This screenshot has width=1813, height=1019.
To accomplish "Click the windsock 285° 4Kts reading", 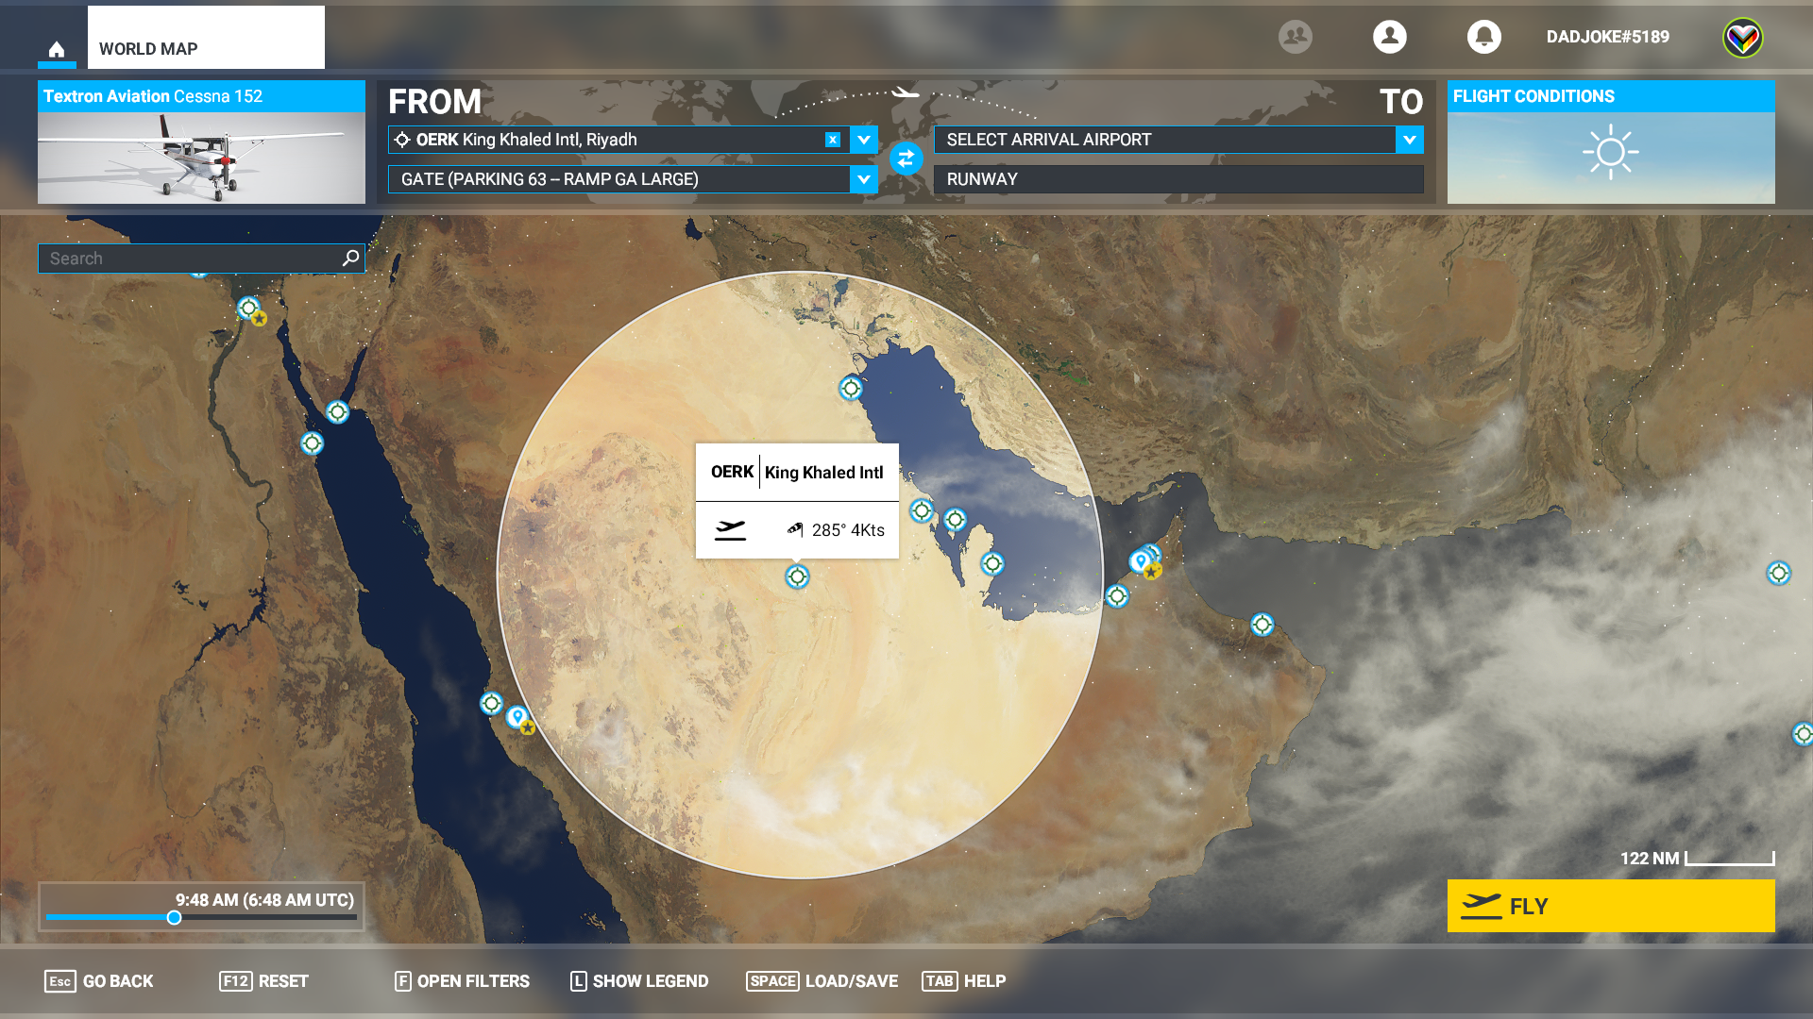I will pyautogui.click(x=836, y=530).
